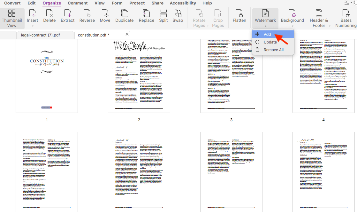Image resolution: width=357 pixels, height=215 pixels.
Task: Click the Duplicate pages tool
Action: click(124, 16)
